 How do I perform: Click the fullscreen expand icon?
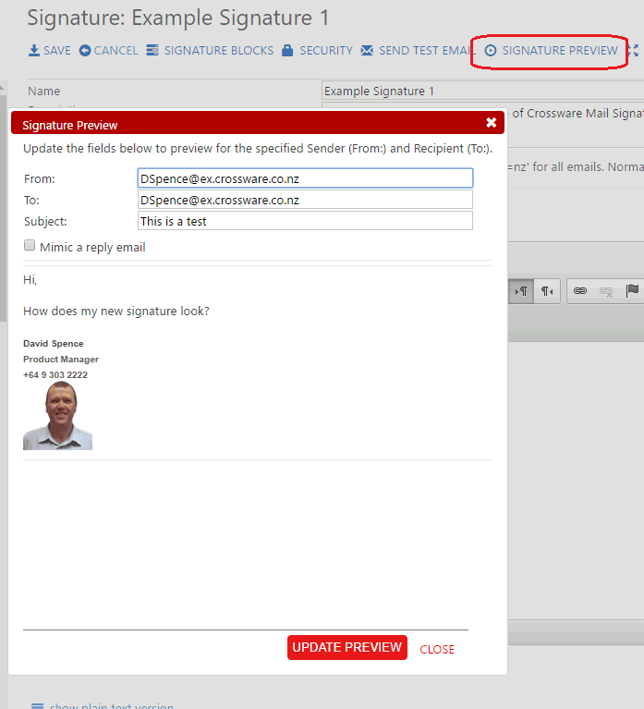[x=634, y=50]
